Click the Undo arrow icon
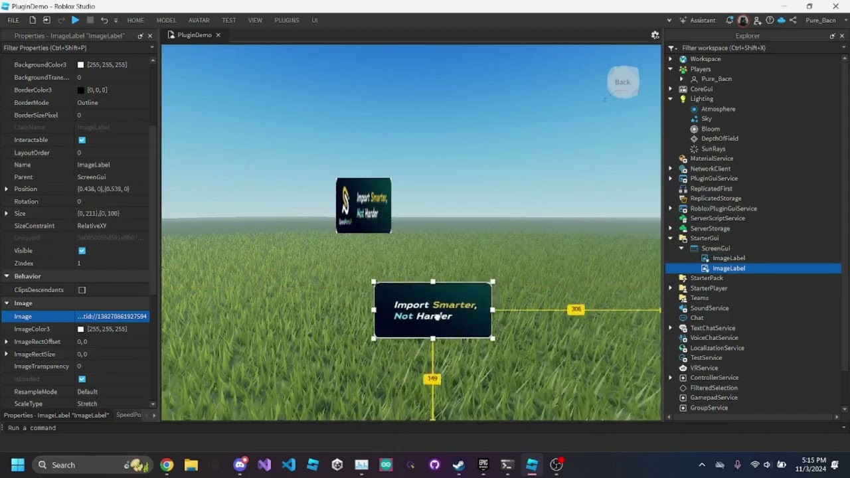The width and height of the screenshot is (850, 478). pyautogui.click(x=104, y=20)
